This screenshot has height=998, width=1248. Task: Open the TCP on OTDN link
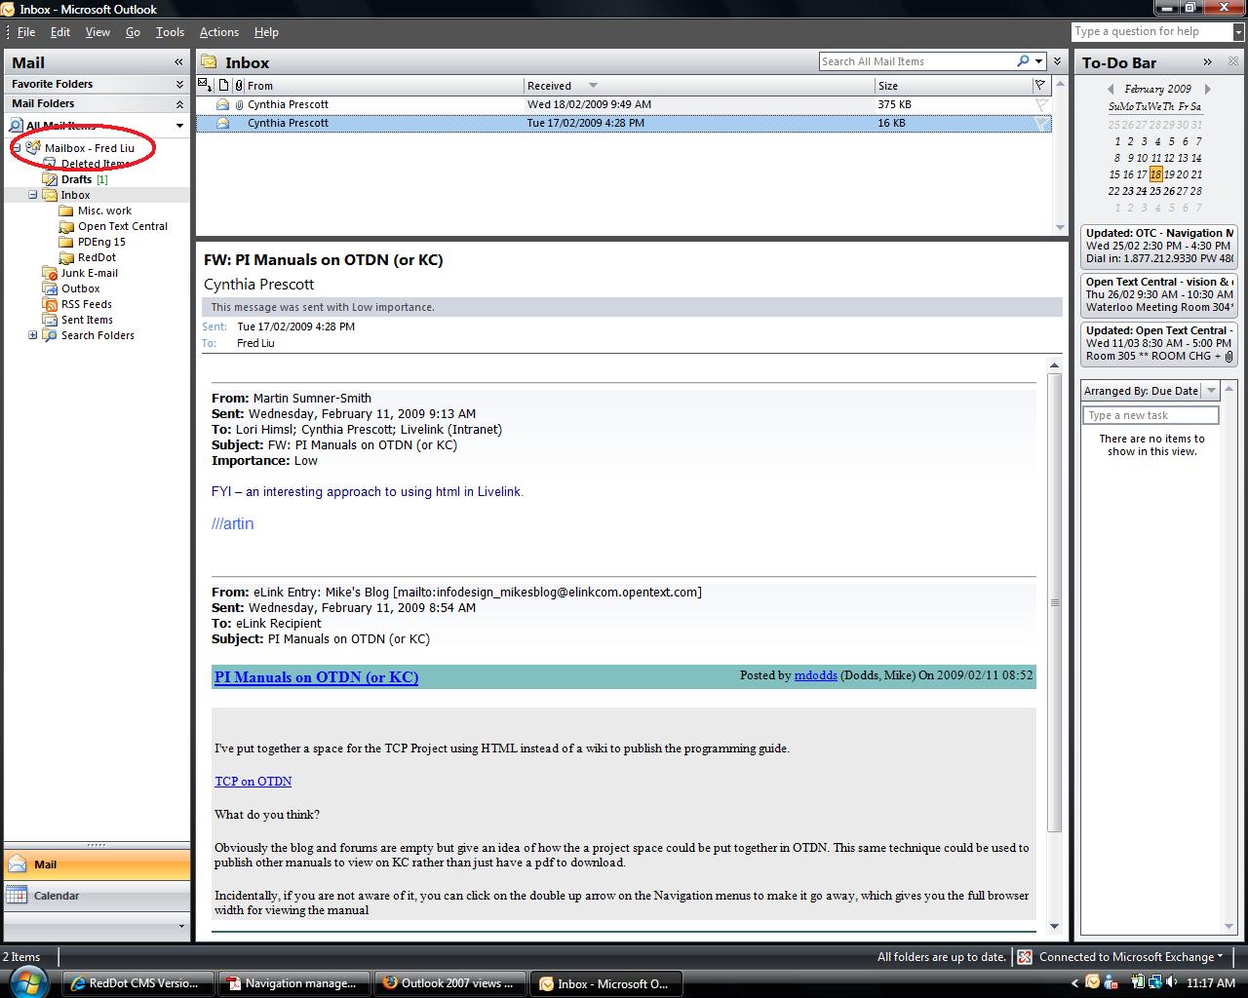click(253, 782)
